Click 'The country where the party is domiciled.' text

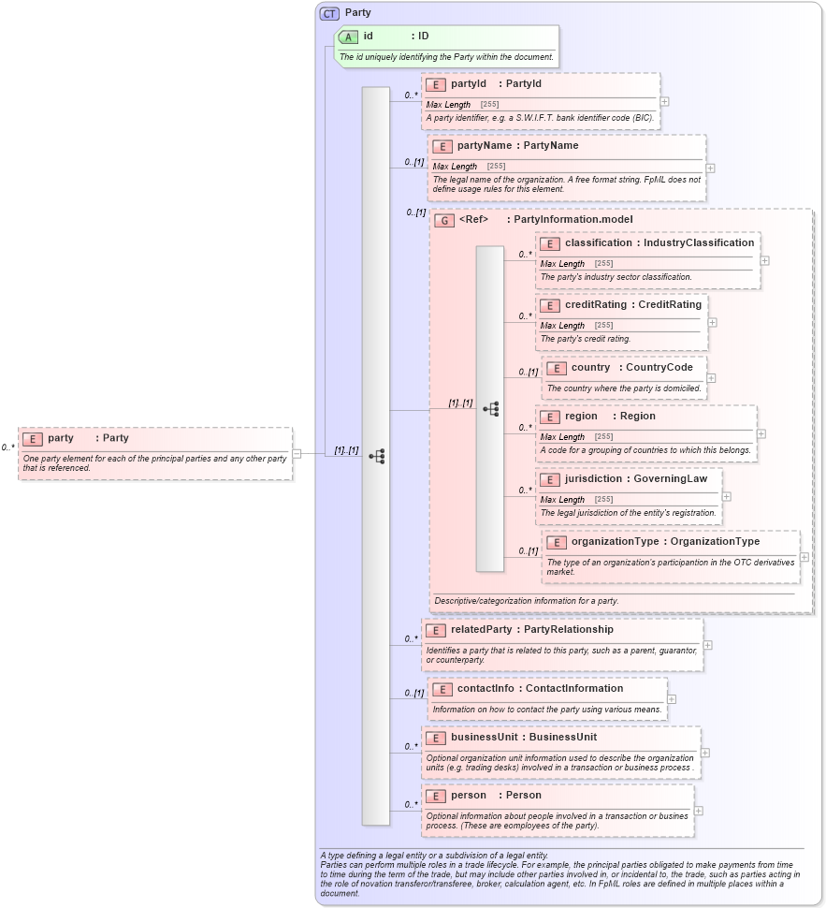pyautogui.click(x=624, y=388)
